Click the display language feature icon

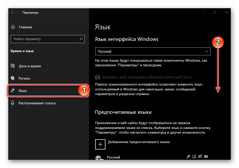coord(189,157)
